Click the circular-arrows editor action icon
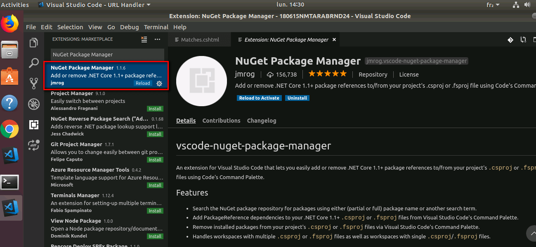The image size is (536, 247). click(523, 40)
